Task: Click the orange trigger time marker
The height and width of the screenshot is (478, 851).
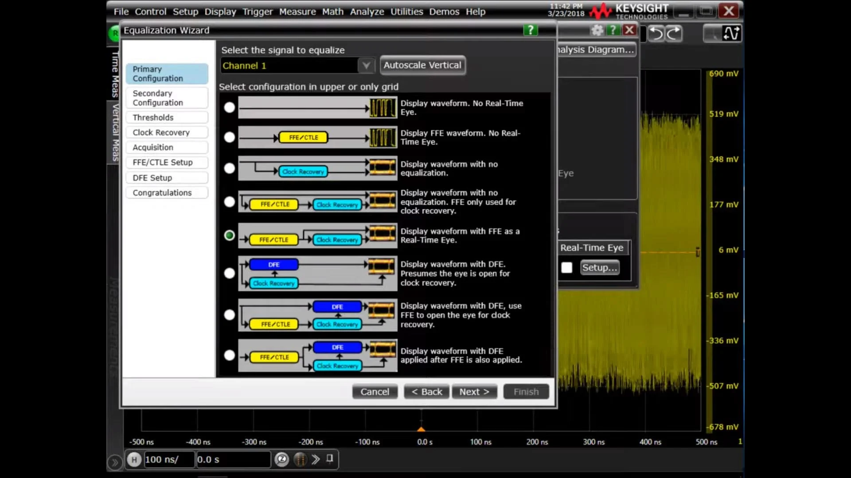Action: (x=421, y=429)
